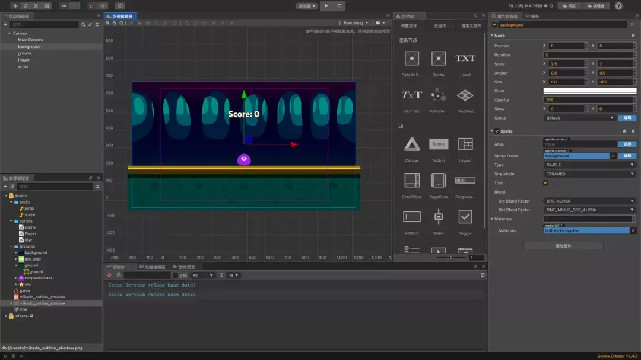Open the browser preview platform dropdown

coord(307,6)
